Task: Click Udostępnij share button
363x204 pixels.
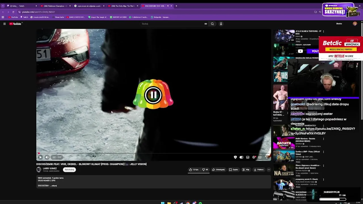Action: tap(218, 170)
